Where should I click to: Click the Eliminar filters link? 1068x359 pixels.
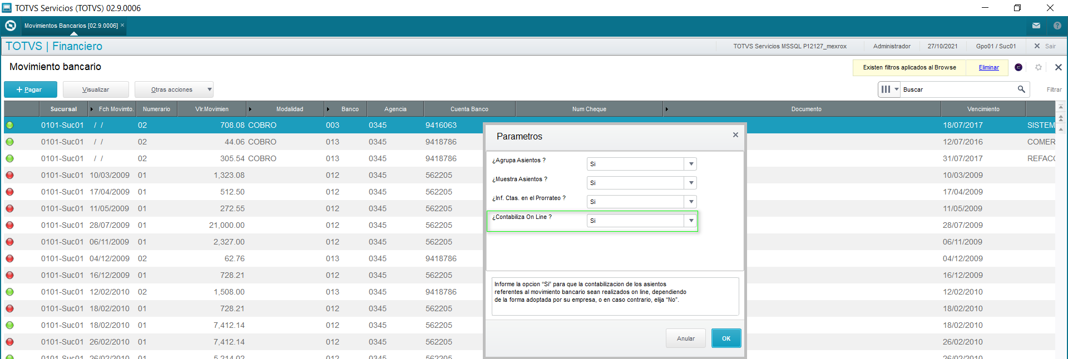(989, 67)
